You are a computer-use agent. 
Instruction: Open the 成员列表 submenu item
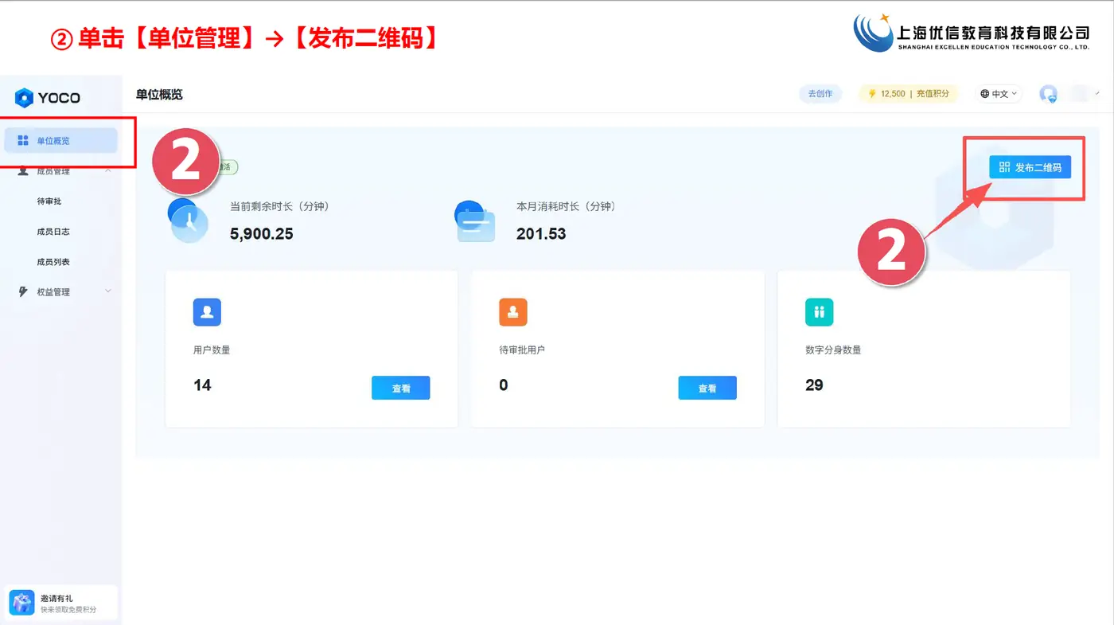pyautogui.click(x=53, y=262)
